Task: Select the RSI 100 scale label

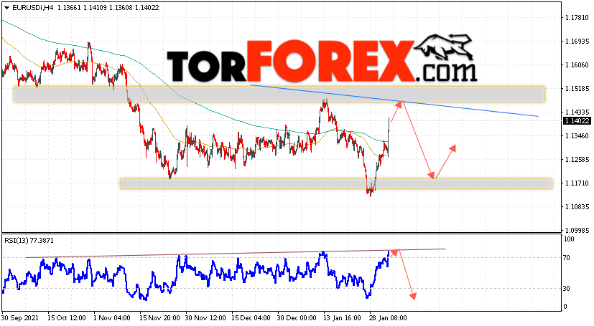Action: point(569,239)
